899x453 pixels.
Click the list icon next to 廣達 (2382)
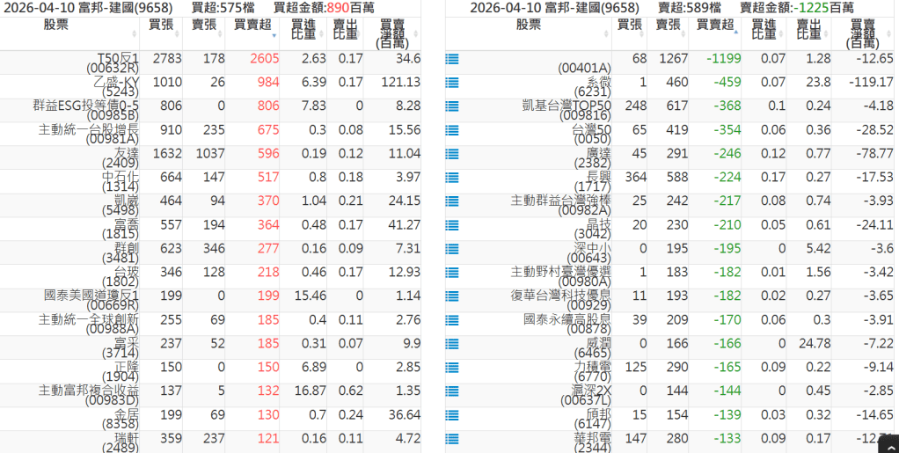click(x=452, y=154)
